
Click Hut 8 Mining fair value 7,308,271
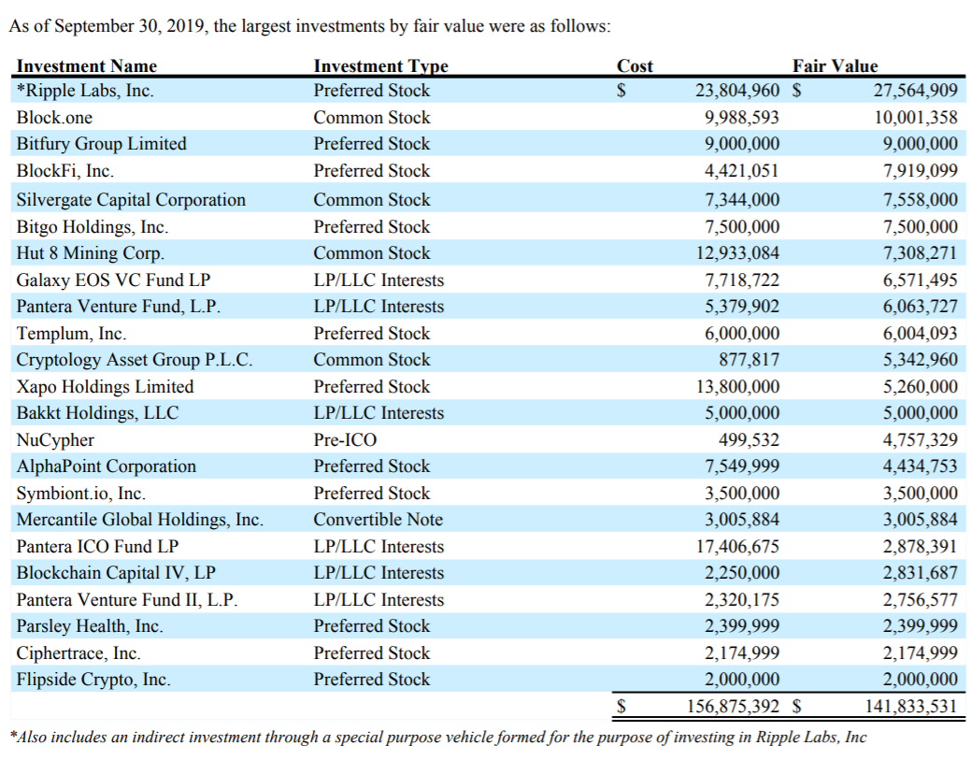[921, 253]
